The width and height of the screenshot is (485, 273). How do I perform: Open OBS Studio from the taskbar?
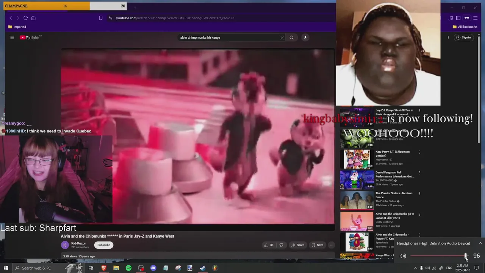pyautogui.click(x=141, y=268)
